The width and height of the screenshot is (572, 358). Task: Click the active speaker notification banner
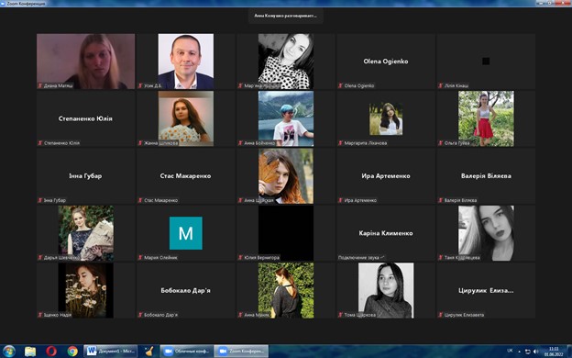click(286, 16)
